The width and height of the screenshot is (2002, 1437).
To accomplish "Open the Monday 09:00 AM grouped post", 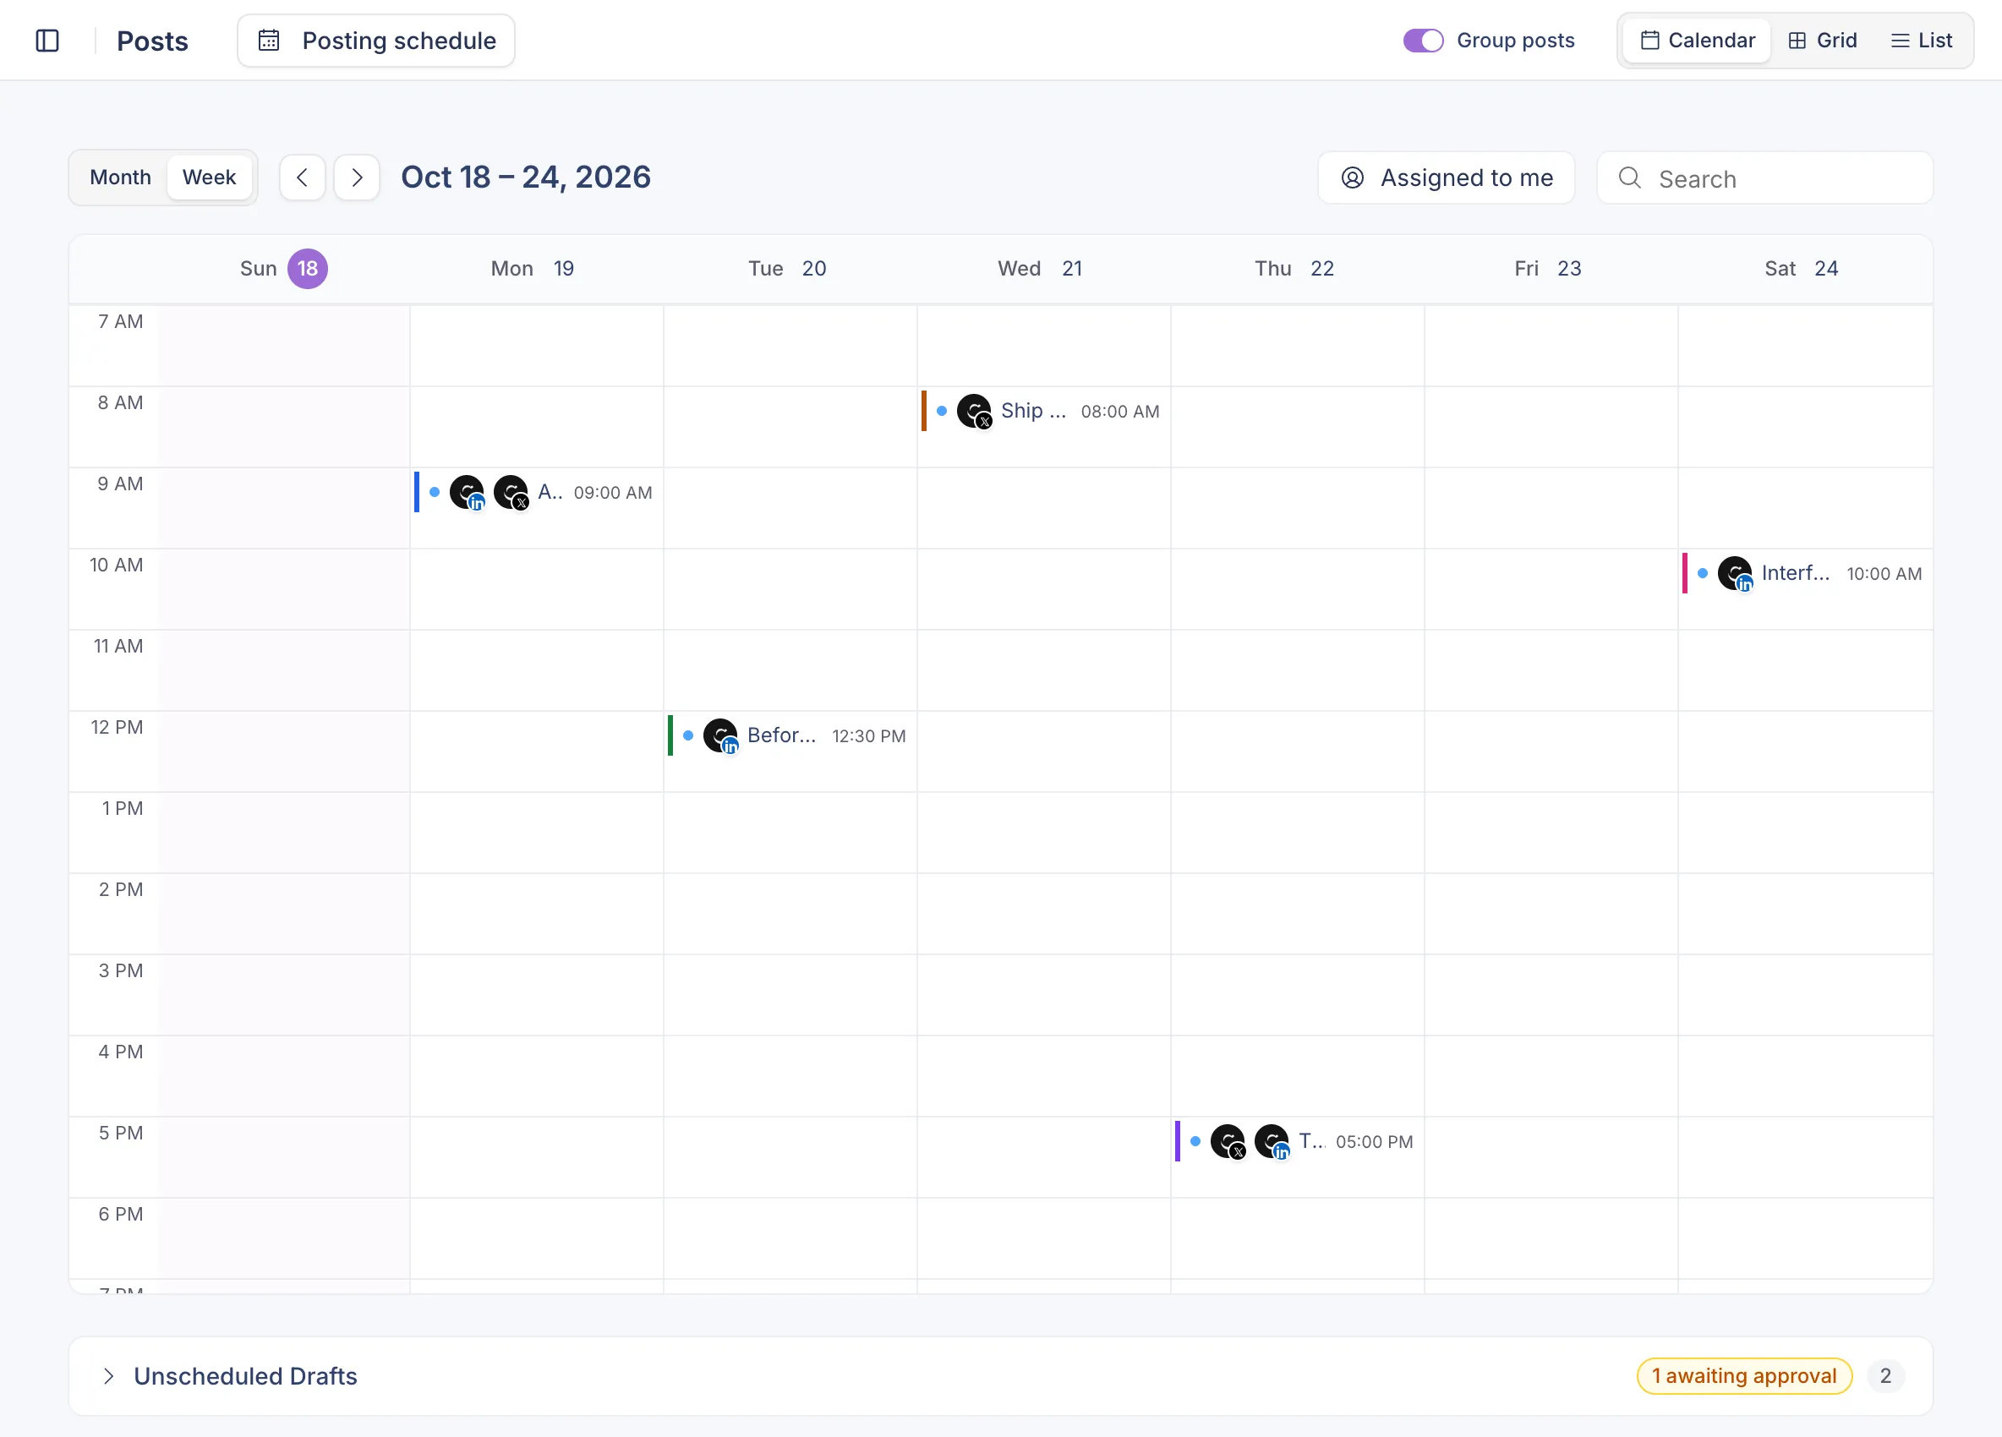I will pos(536,493).
